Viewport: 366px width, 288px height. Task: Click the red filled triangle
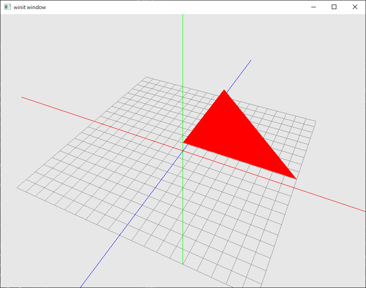pos(235,136)
